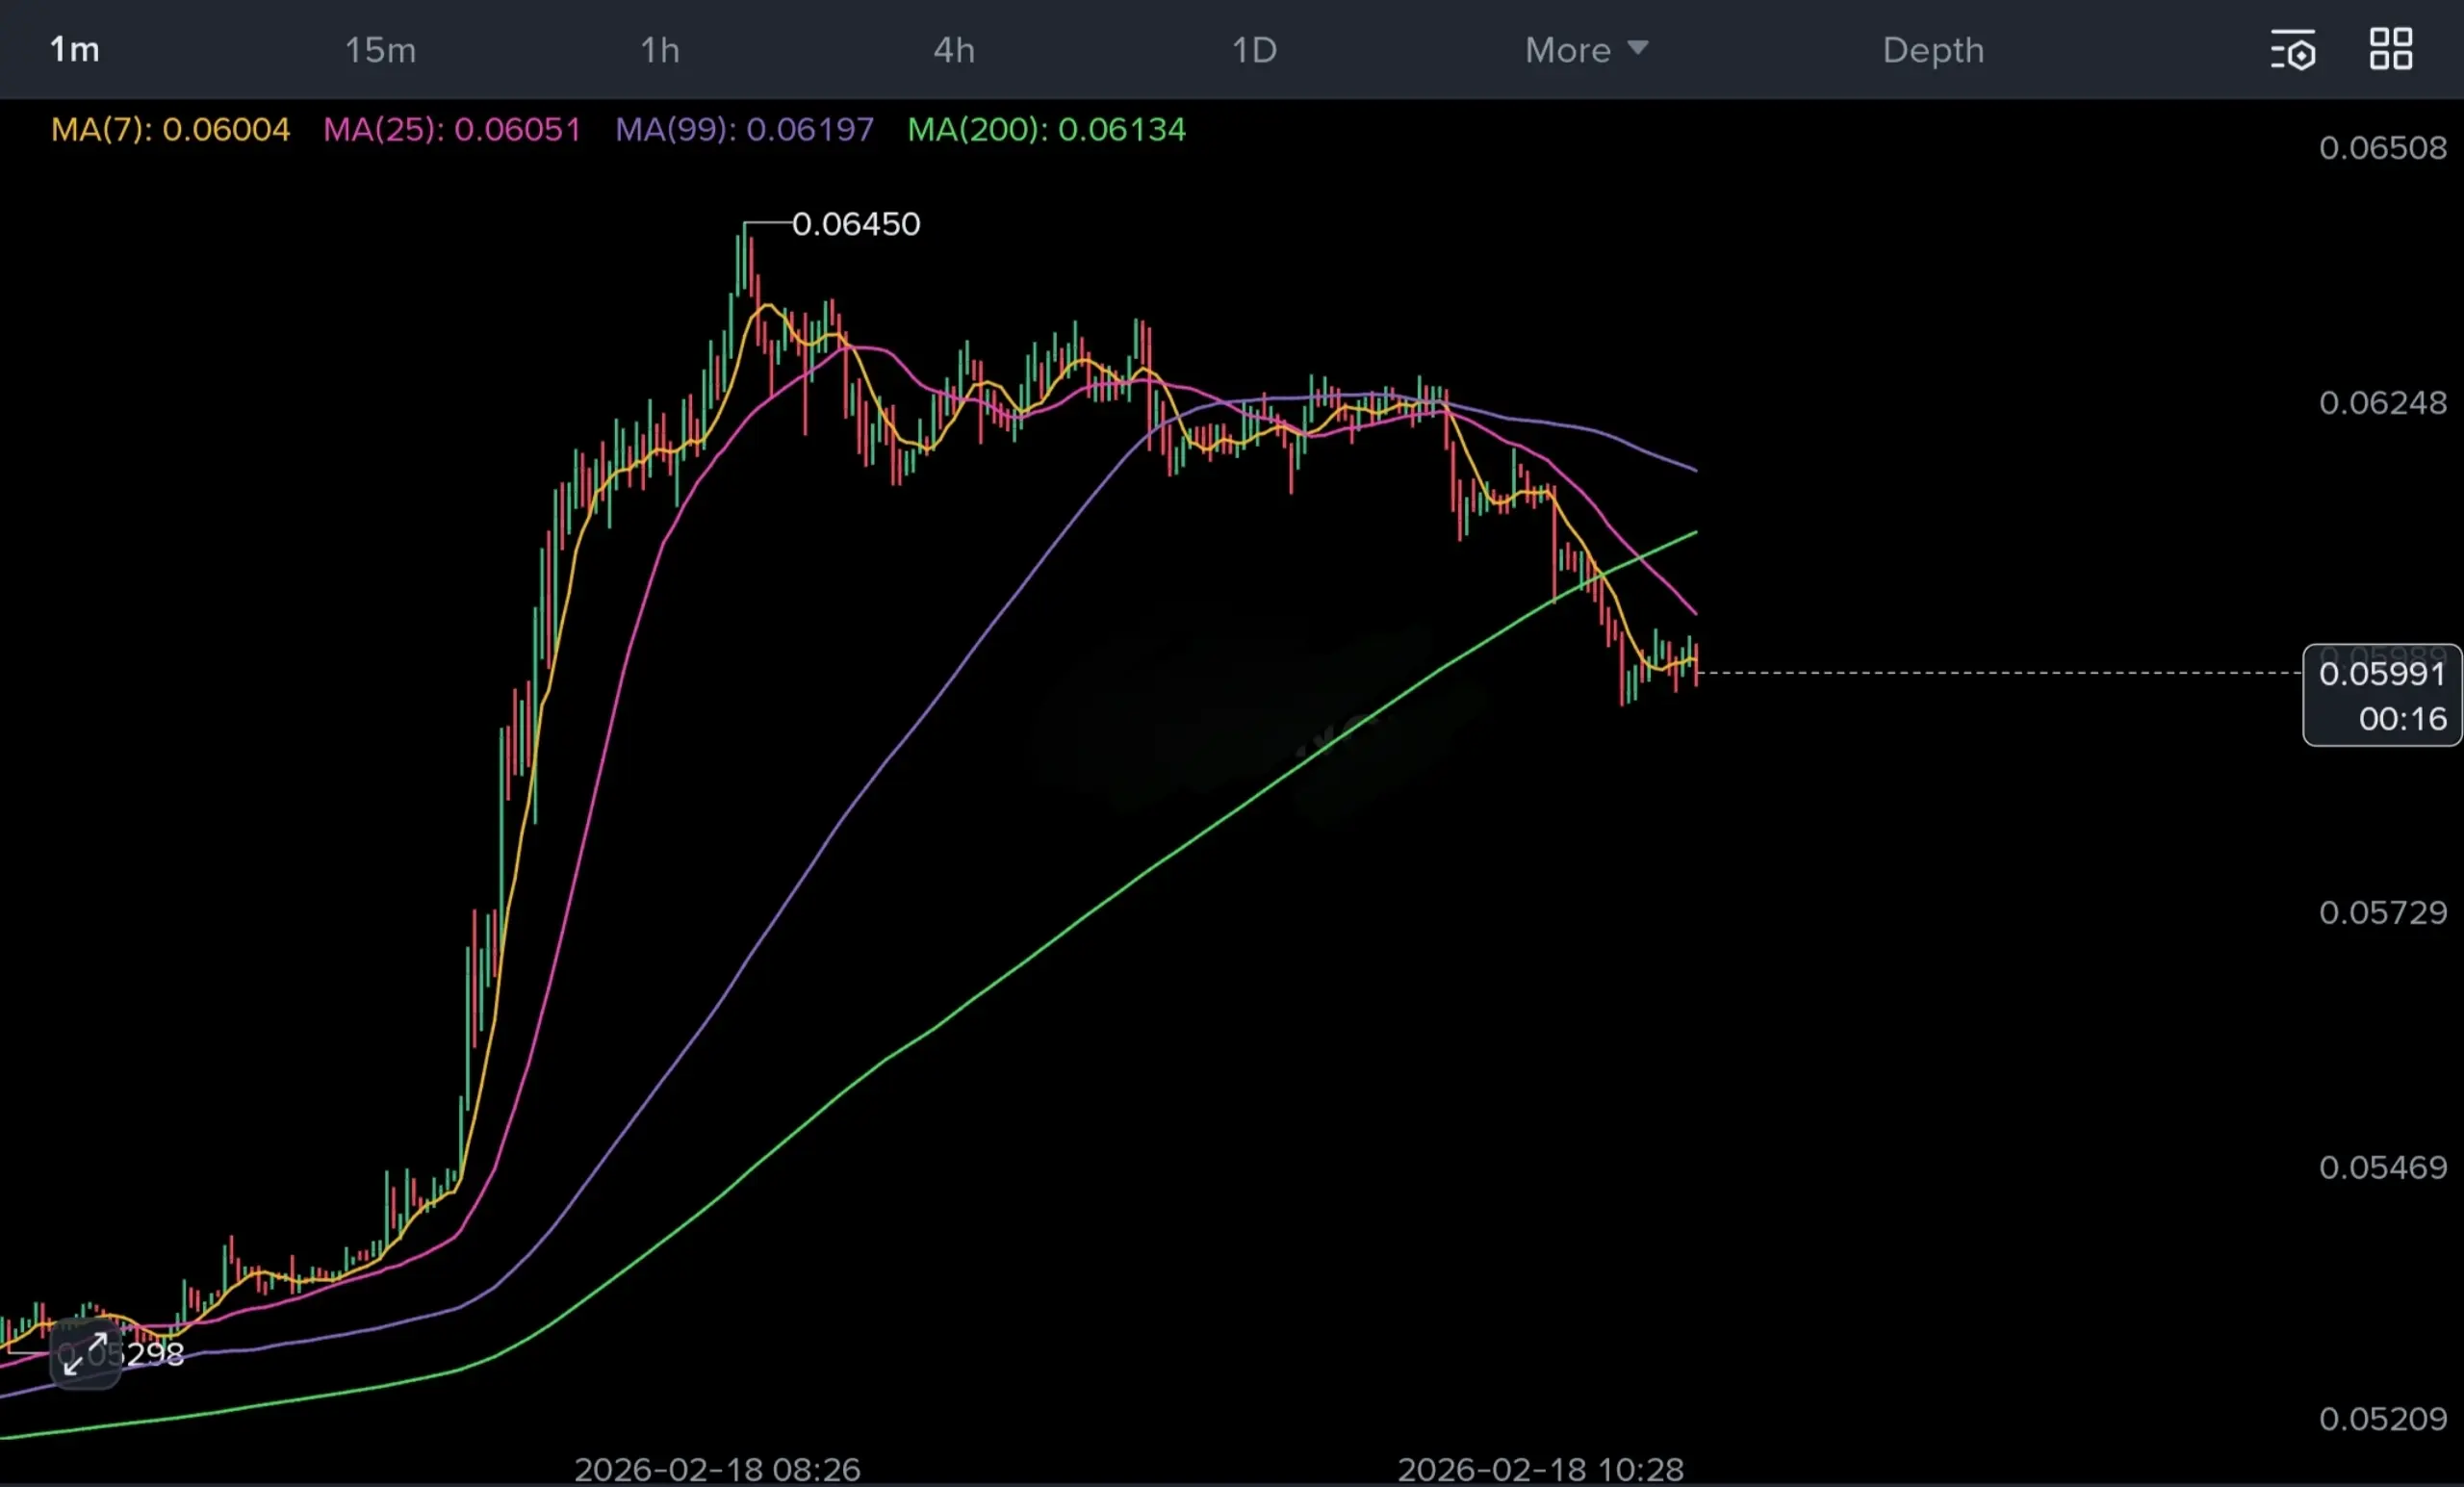Click the MA(200) indicator label
This screenshot has height=1487, width=2464.
[1046, 130]
